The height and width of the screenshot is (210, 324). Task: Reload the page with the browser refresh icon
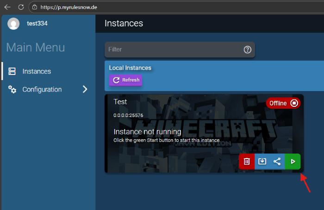coord(21,7)
